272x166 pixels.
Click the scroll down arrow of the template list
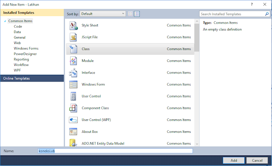pyautogui.click(x=197, y=144)
